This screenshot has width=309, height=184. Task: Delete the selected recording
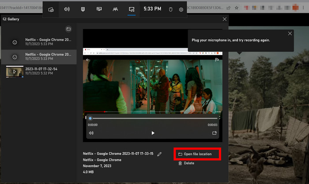point(186,163)
